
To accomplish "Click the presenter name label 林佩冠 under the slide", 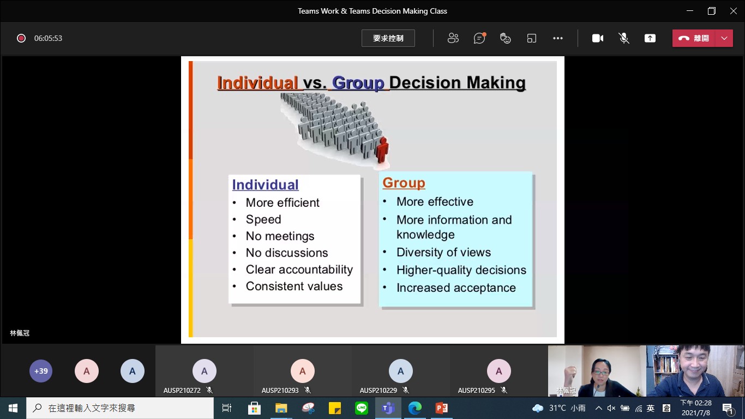I will [x=20, y=333].
